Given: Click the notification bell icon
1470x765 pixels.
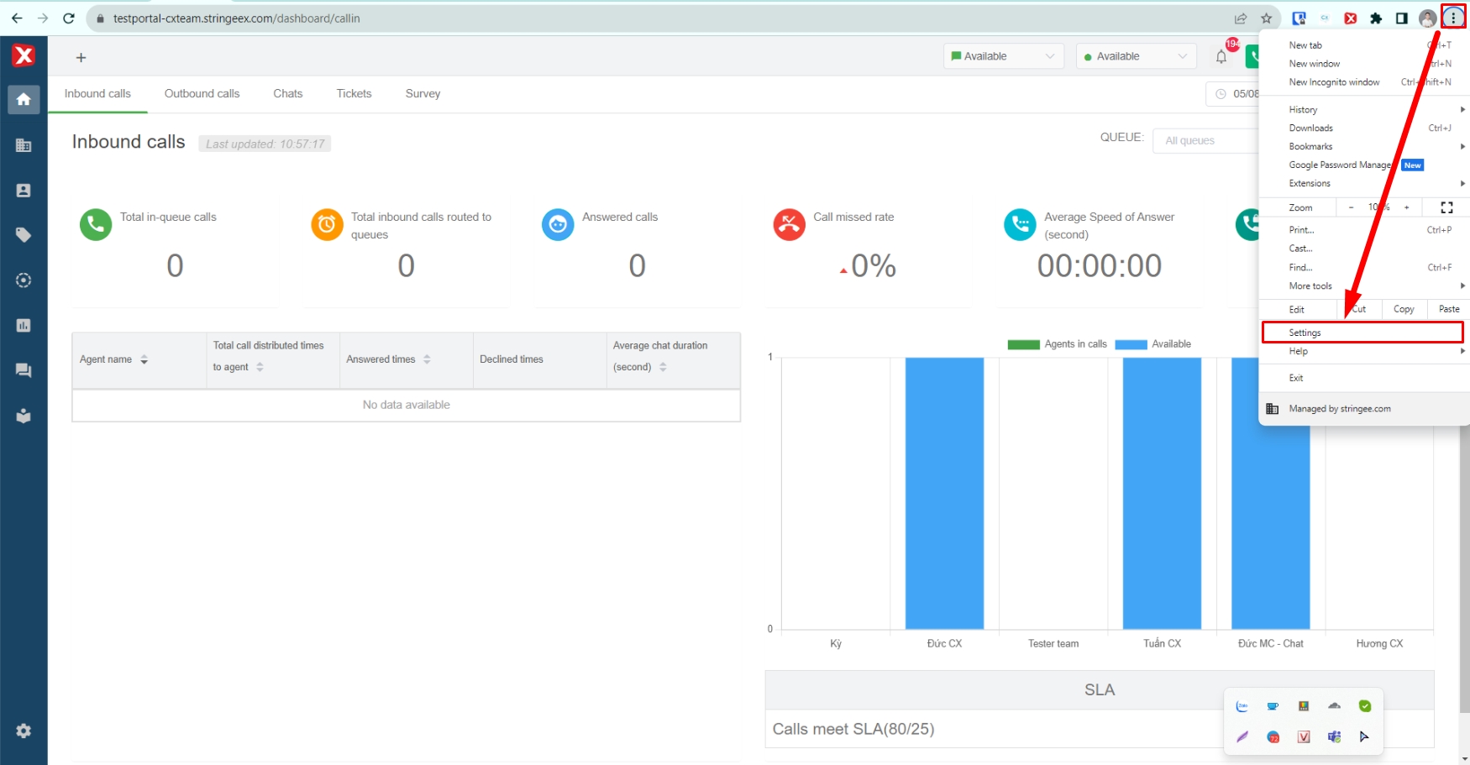Looking at the screenshot, I should [x=1221, y=56].
